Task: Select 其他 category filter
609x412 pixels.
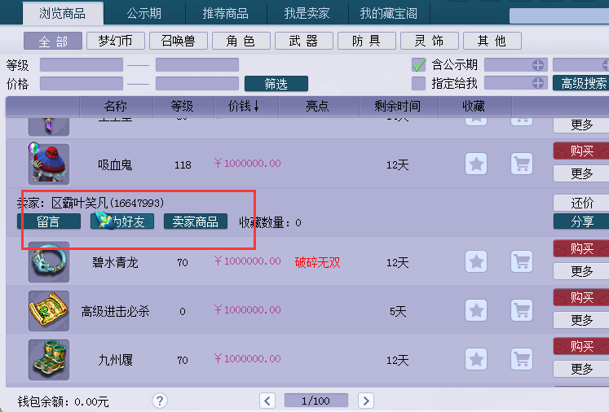Action: coord(492,41)
